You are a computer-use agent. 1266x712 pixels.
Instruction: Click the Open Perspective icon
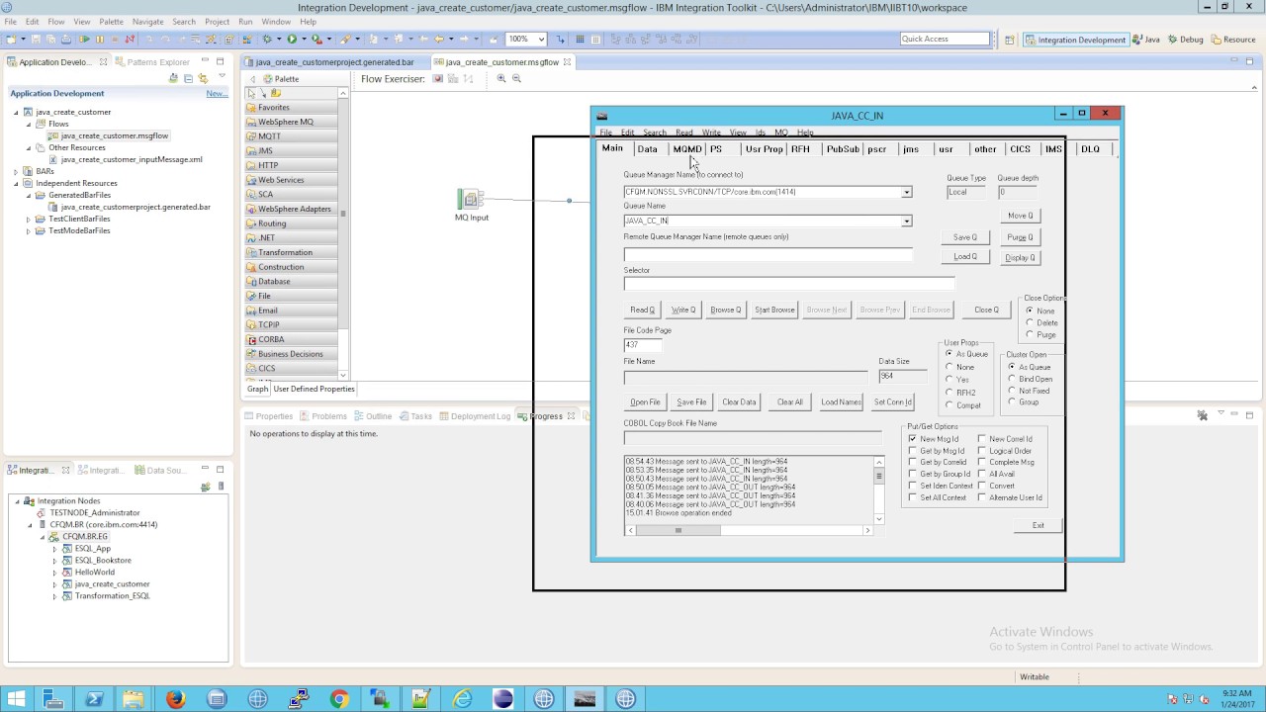click(1010, 40)
